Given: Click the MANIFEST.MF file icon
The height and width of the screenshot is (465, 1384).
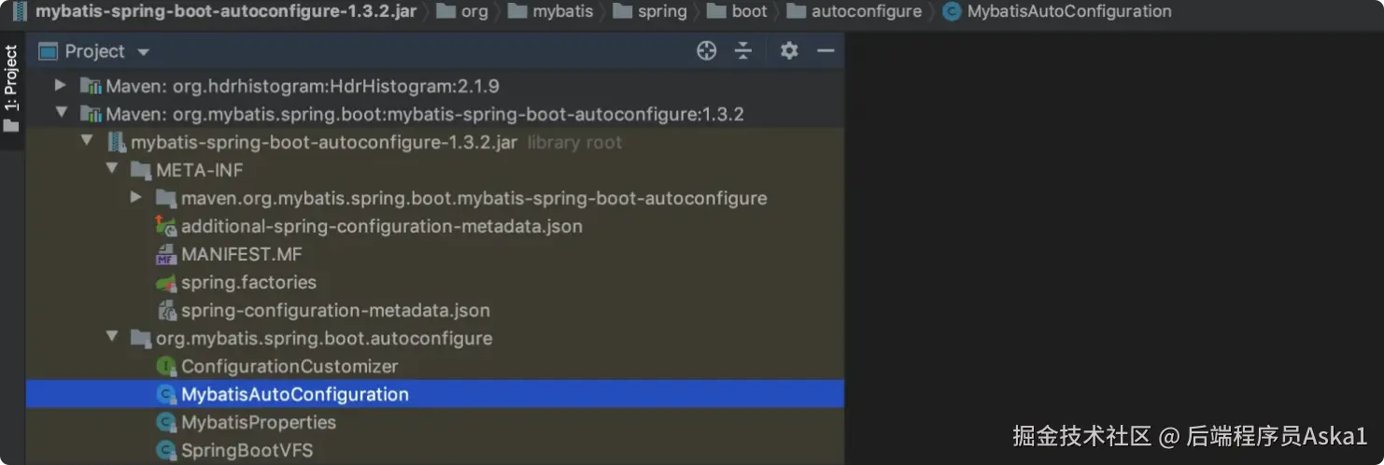Looking at the screenshot, I should tap(166, 254).
